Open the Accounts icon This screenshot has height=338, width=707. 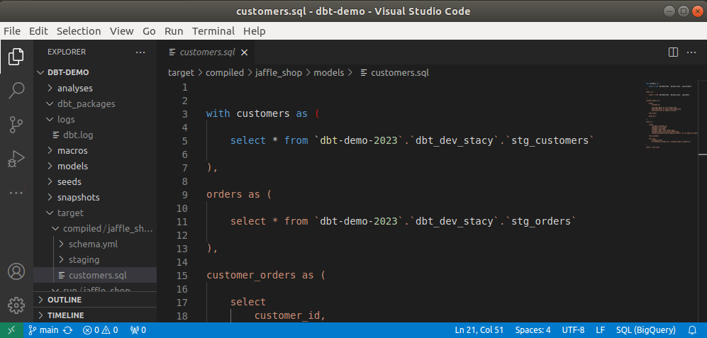(16, 271)
